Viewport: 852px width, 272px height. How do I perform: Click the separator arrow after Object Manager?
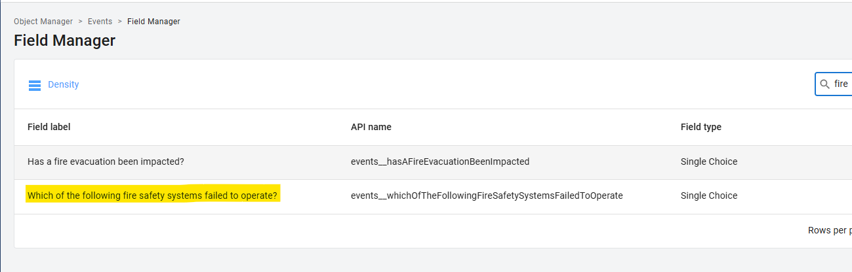point(81,22)
